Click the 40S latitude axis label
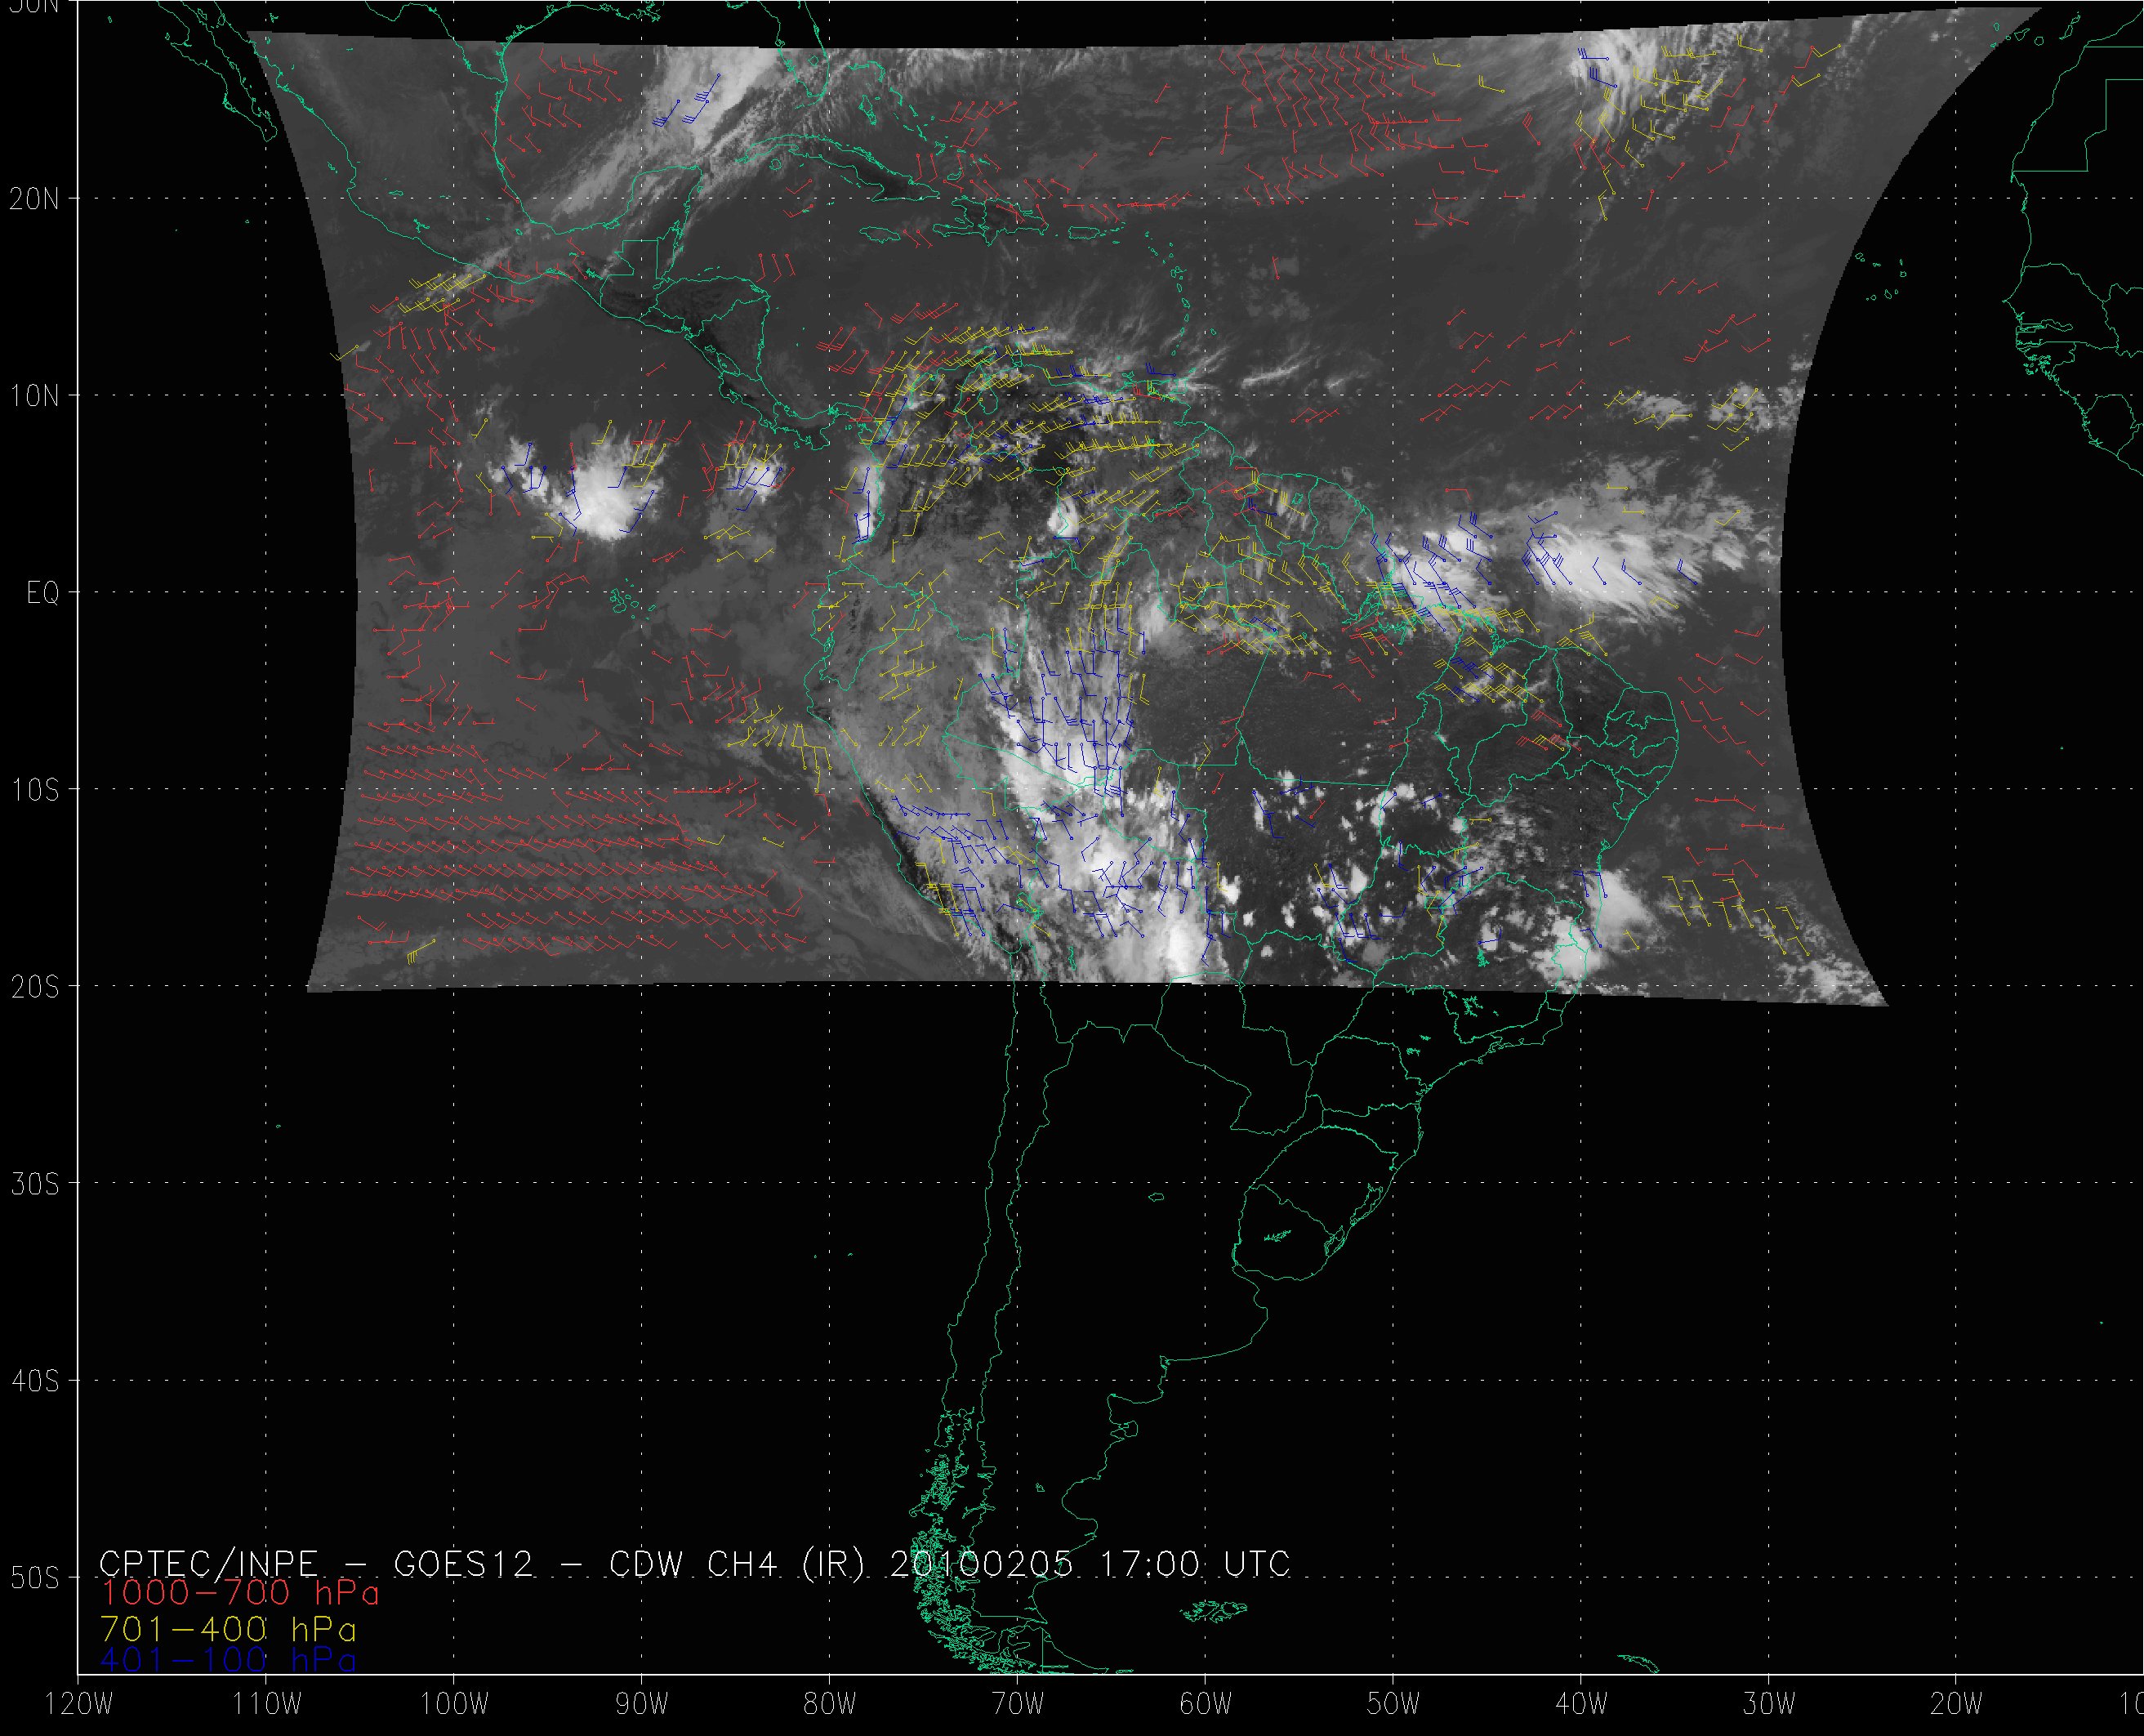This screenshot has width=2144, height=1736. coord(34,1381)
